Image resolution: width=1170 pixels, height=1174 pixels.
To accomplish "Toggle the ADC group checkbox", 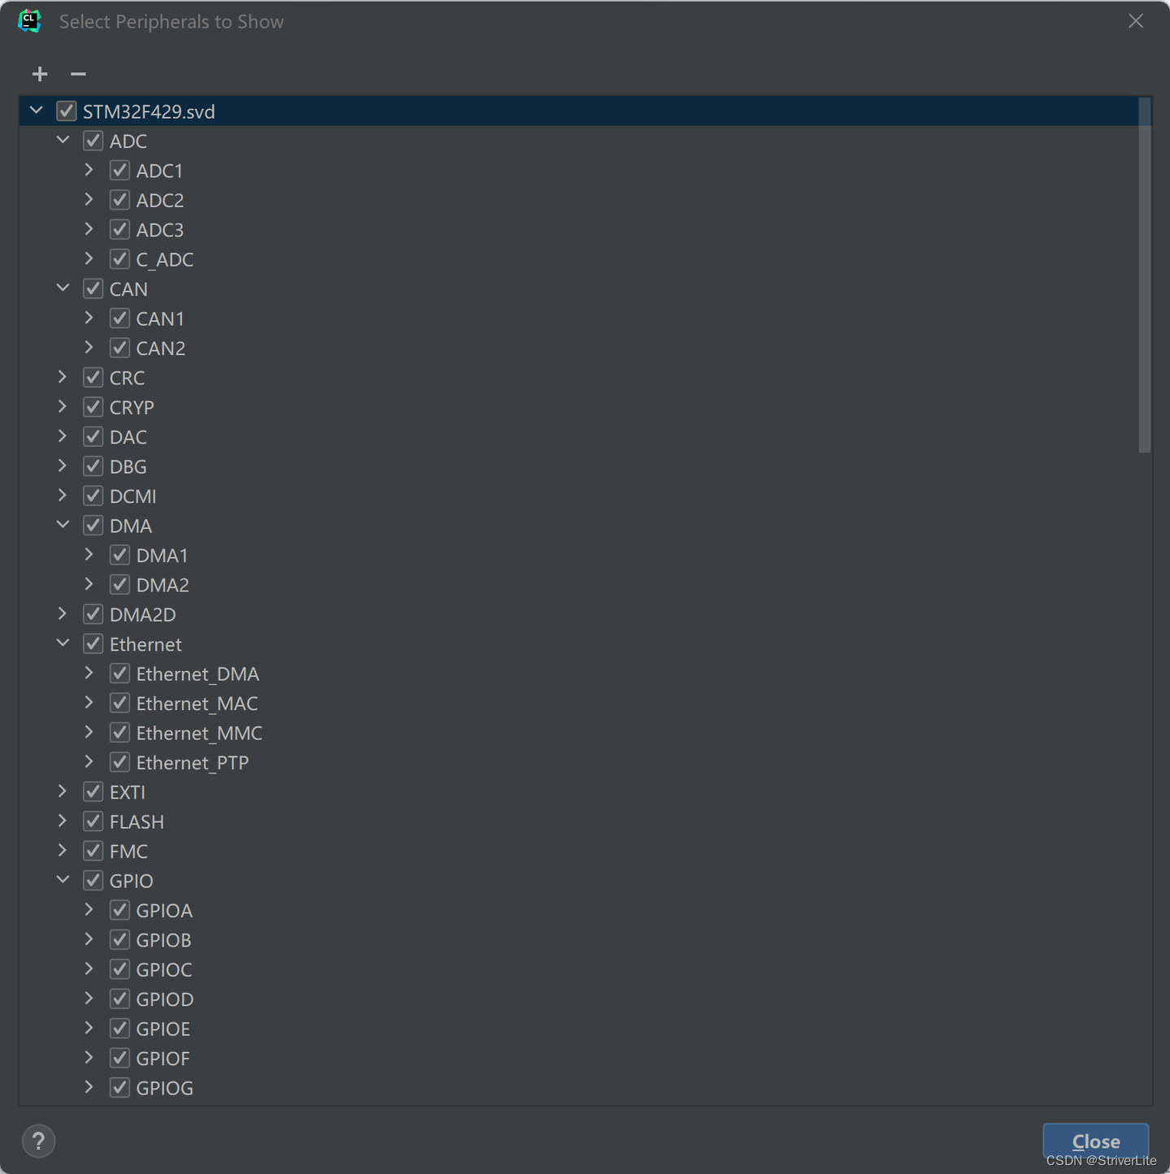I will 93,141.
